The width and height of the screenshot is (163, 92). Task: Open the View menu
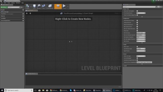pyautogui.click(x=9, y=3)
